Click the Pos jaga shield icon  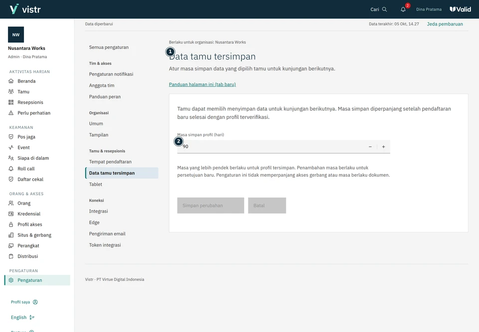point(11,137)
